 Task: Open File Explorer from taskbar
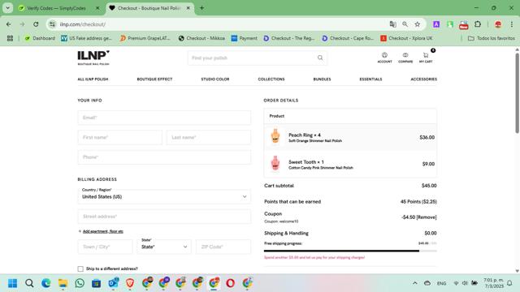[x=63, y=283]
